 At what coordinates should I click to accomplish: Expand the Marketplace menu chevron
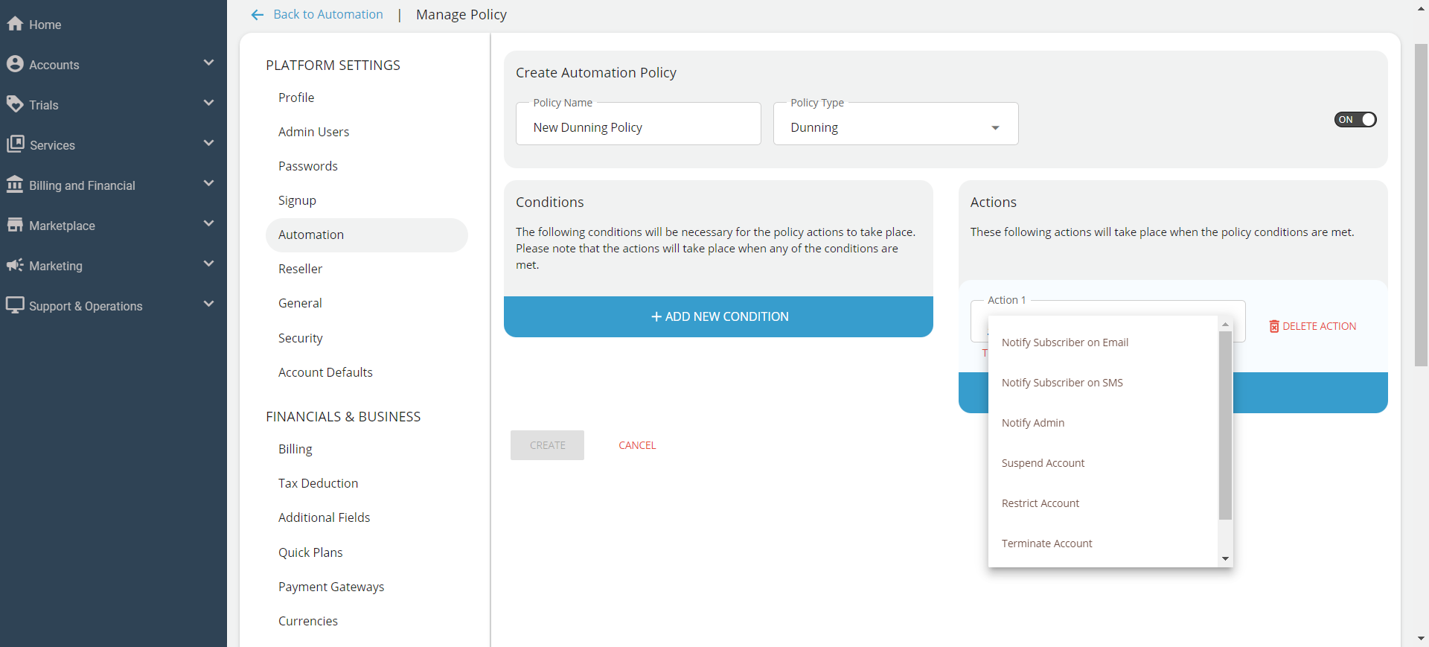pyautogui.click(x=208, y=224)
